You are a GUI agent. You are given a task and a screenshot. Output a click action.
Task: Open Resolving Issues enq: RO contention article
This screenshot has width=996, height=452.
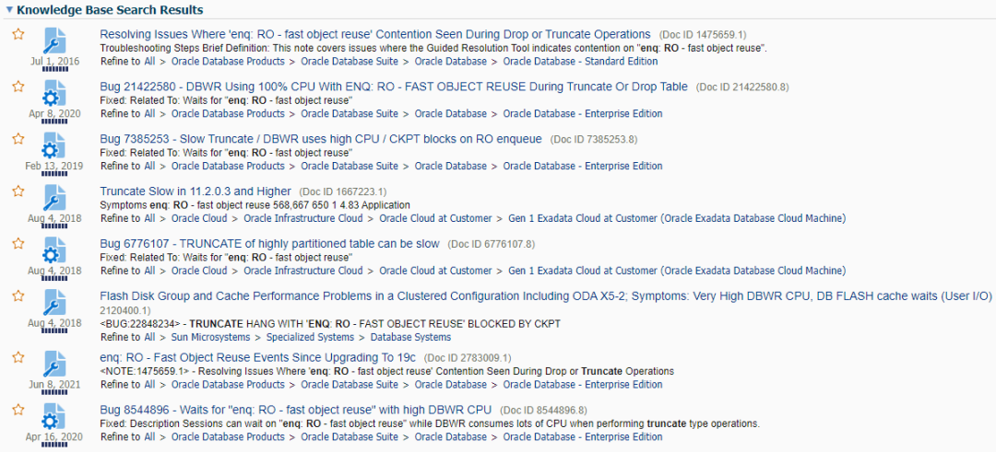click(374, 34)
